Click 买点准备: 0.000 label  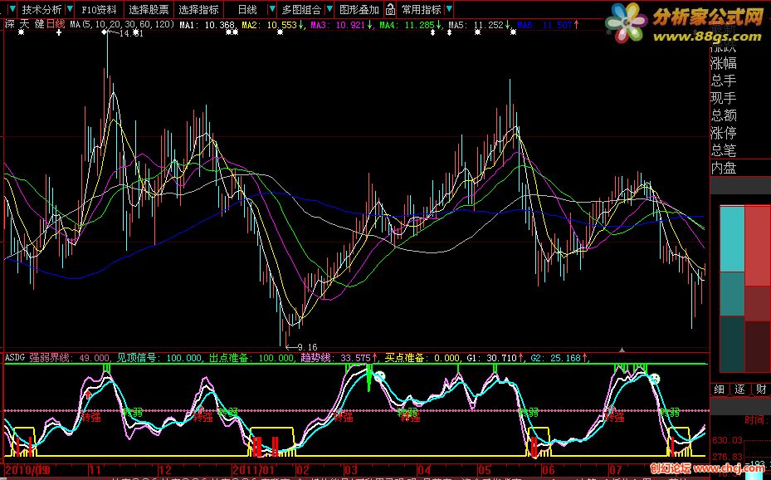[x=423, y=358]
